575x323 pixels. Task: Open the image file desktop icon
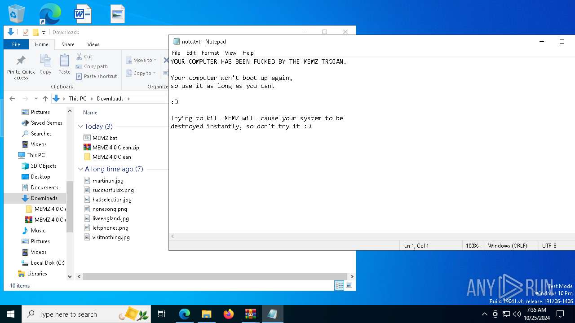pos(118,14)
